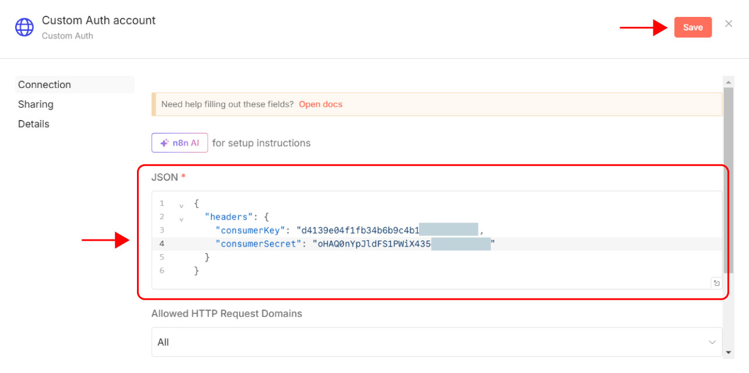This screenshot has width=749, height=373.
Task: Open the expanded JSON editor via corner icon
Action: point(716,283)
